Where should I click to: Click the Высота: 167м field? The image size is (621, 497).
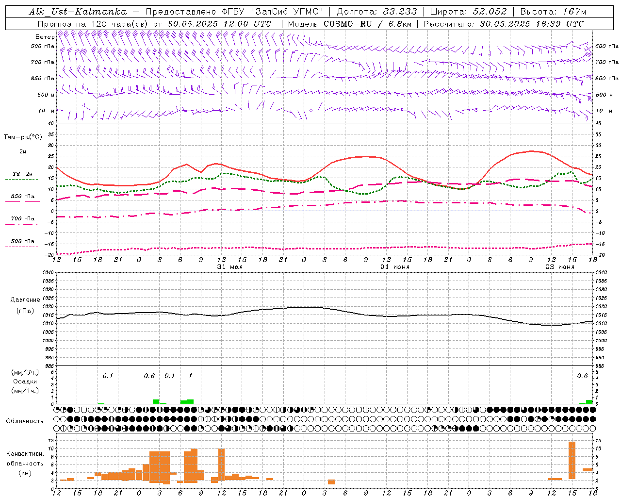553,12
